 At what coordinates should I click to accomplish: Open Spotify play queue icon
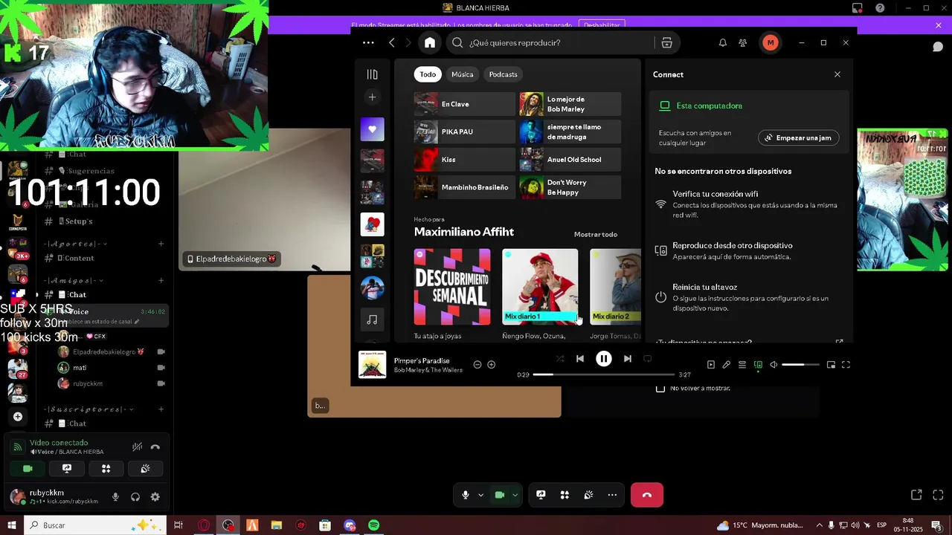coord(742,365)
